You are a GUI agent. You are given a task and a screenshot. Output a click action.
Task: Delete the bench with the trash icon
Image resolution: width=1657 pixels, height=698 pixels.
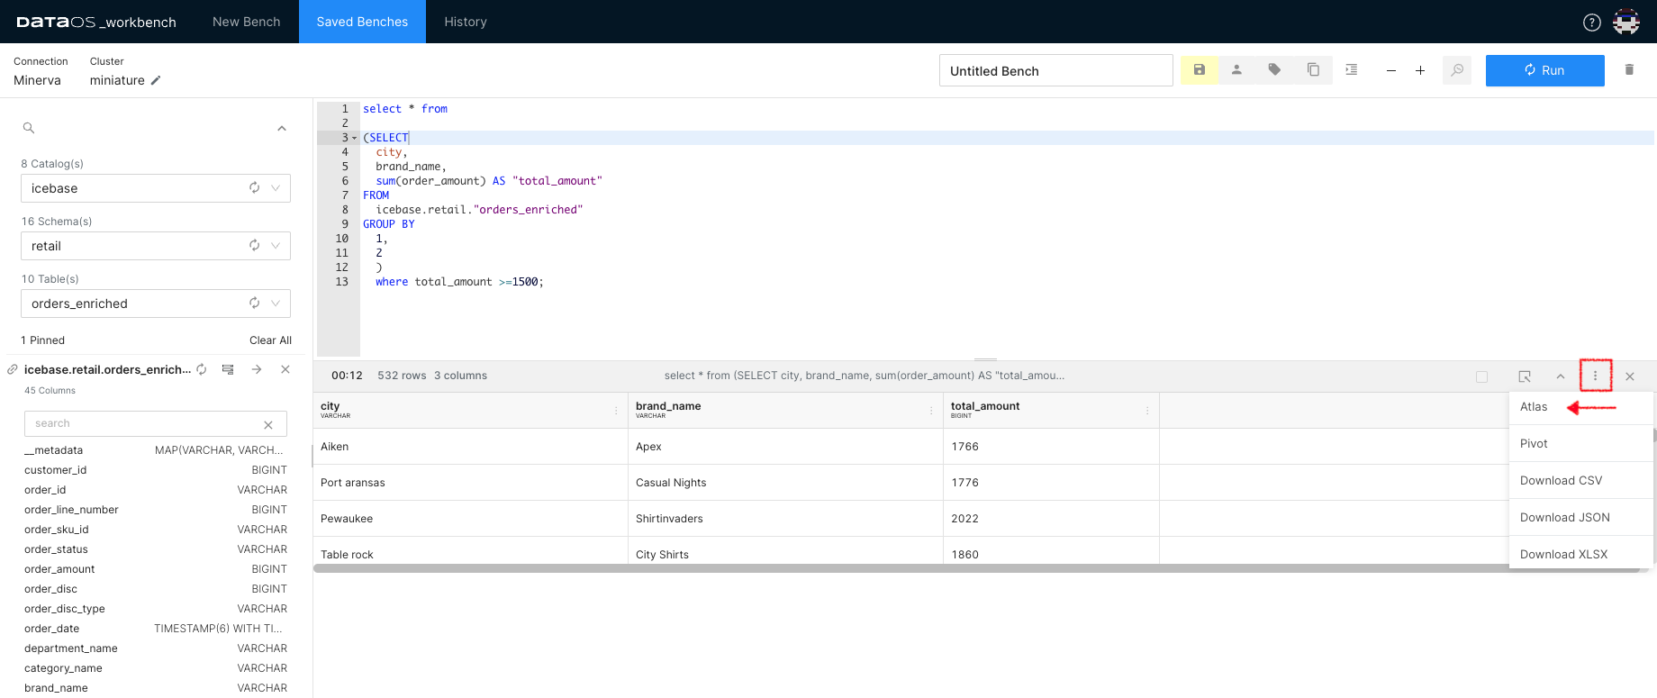pyautogui.click(x=1629, y=69)
